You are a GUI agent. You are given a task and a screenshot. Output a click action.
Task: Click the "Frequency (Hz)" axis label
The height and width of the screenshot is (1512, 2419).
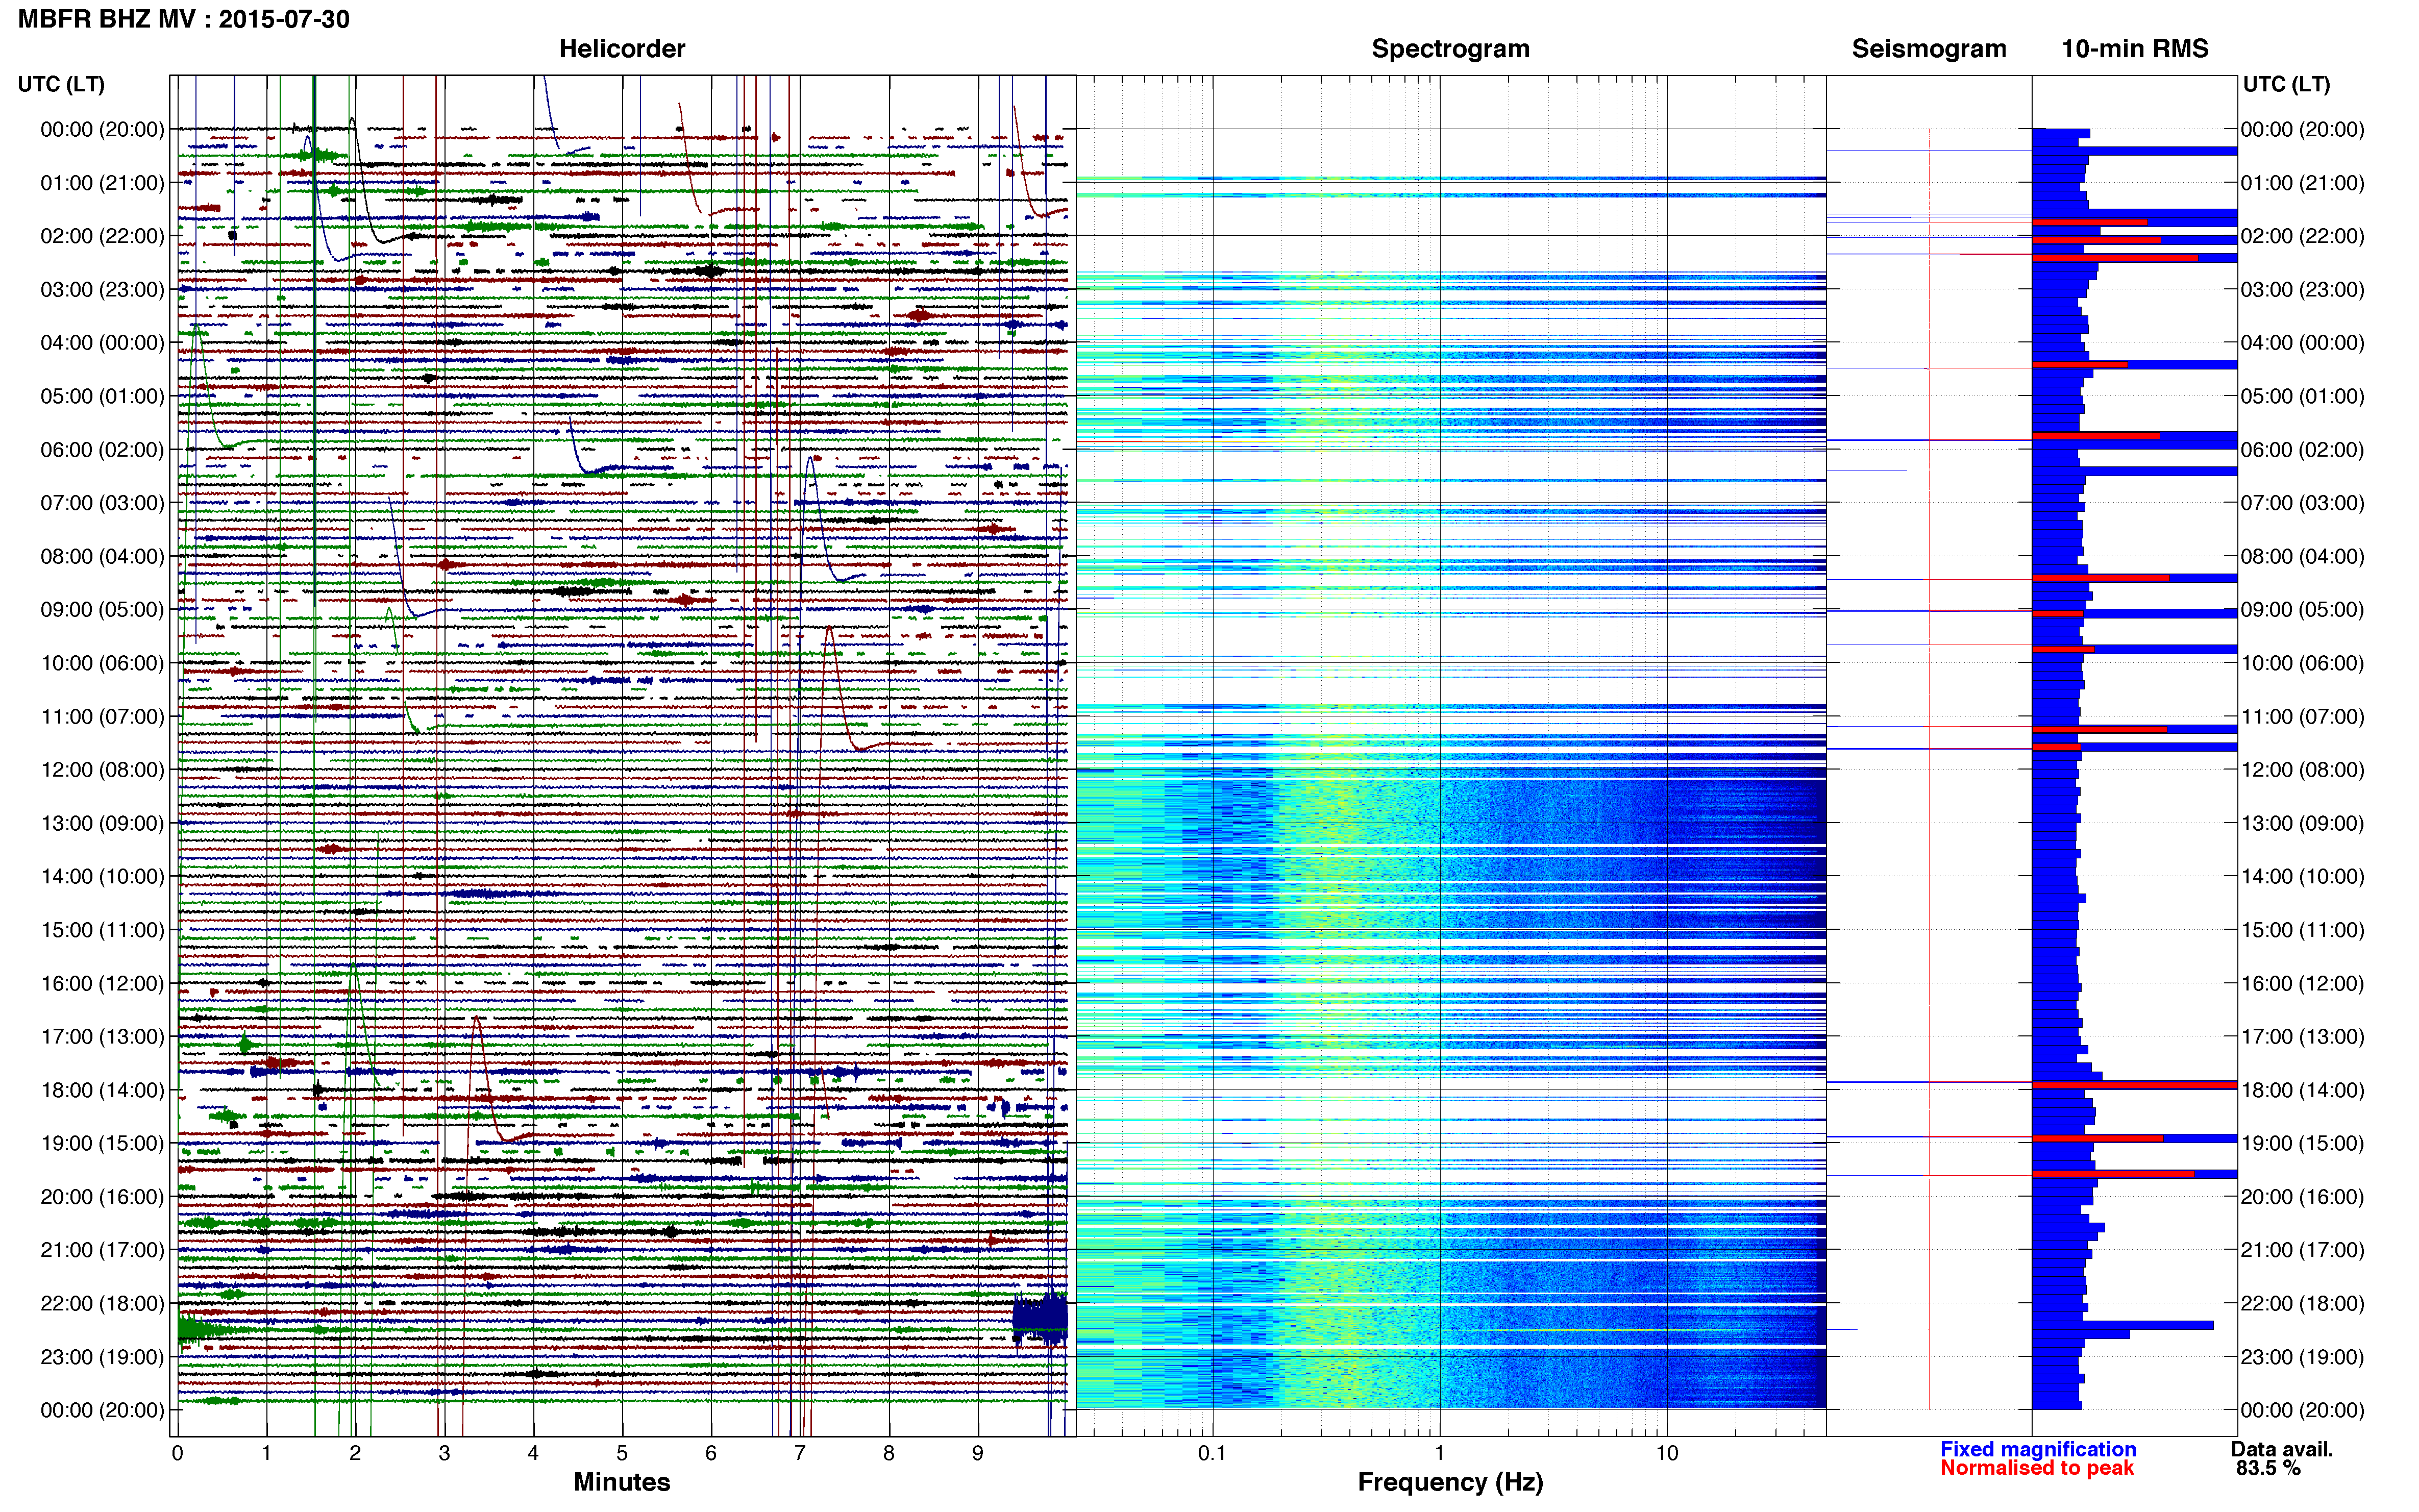[1450, 1482]
